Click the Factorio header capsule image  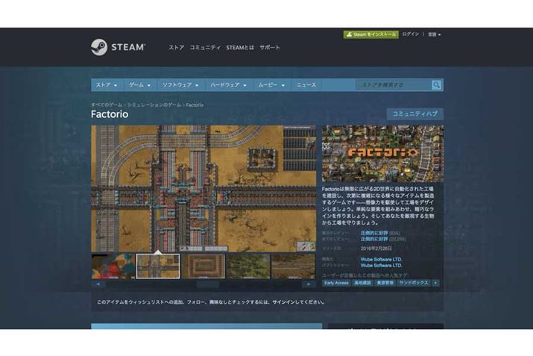pyautogui.click(x=382, y=154)
